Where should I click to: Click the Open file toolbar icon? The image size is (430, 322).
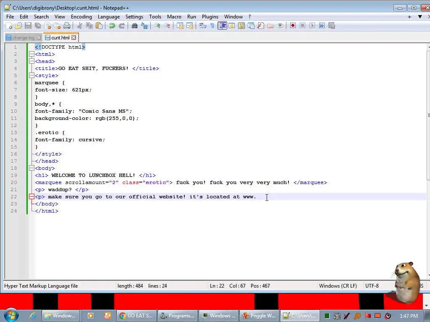pos(18,26)
